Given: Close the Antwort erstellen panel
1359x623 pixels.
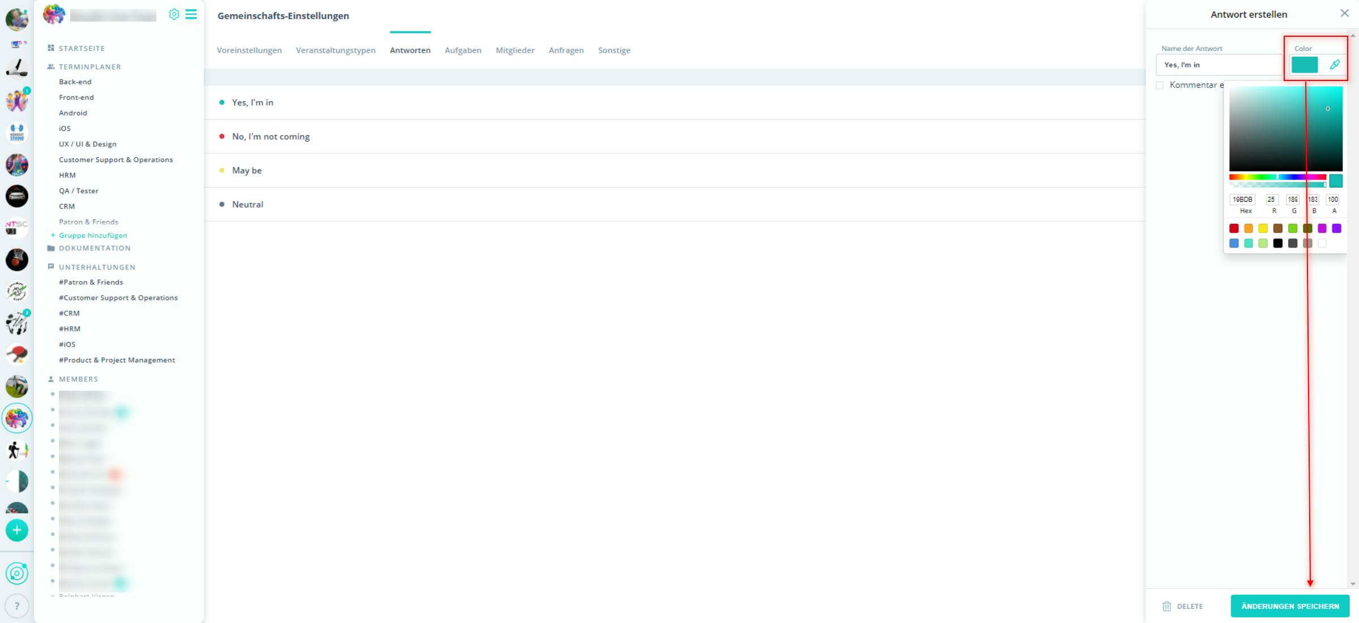Looking at the screenshot, I should click(1344, 14).
